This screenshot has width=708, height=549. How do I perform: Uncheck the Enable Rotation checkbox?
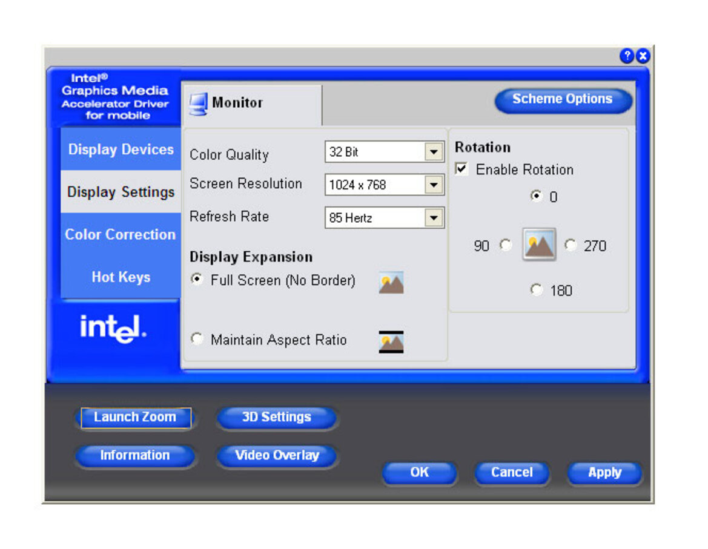[461, 169]
